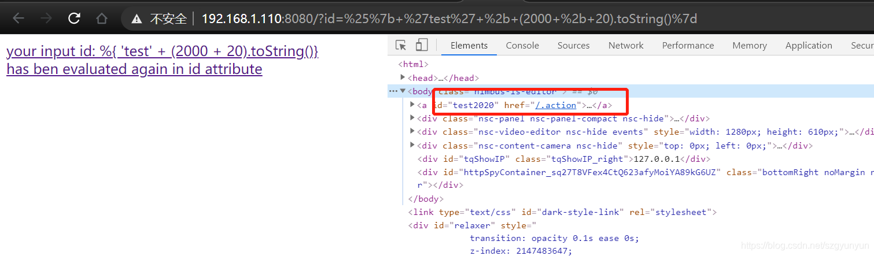Image resolution: width=874 pixels, height=256 pixels.
Task: Select the tqShowIP div line
Action: pyautogui.click(x=564, y=159)
